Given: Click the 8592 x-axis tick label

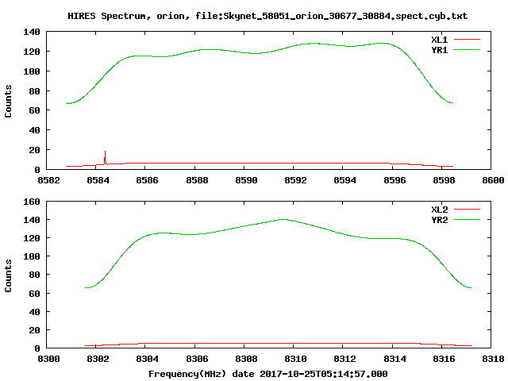Looking at the screenshot, I should (x=295, y=180).
